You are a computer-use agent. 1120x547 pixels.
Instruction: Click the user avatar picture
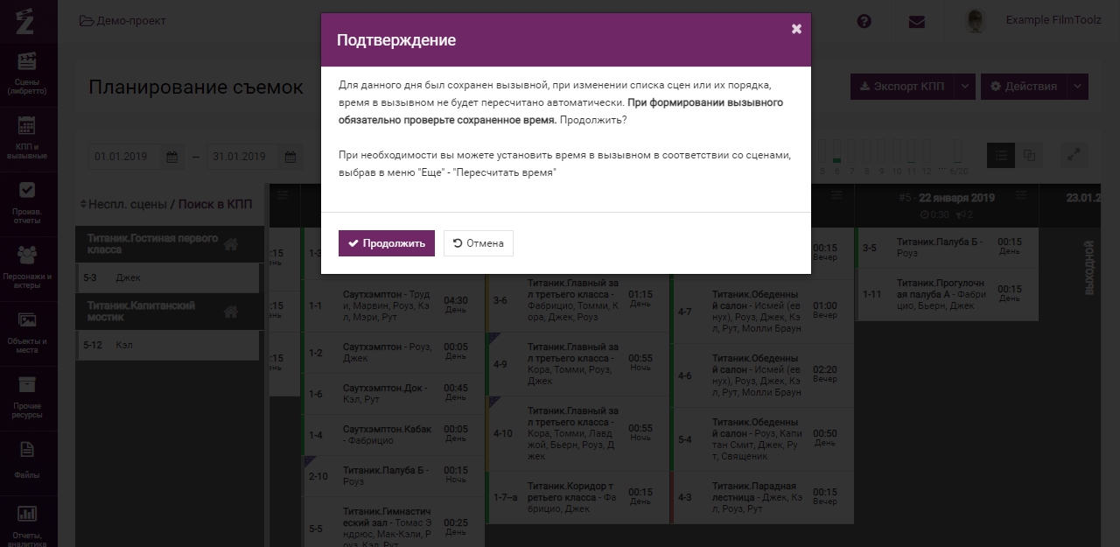[976, 21]
